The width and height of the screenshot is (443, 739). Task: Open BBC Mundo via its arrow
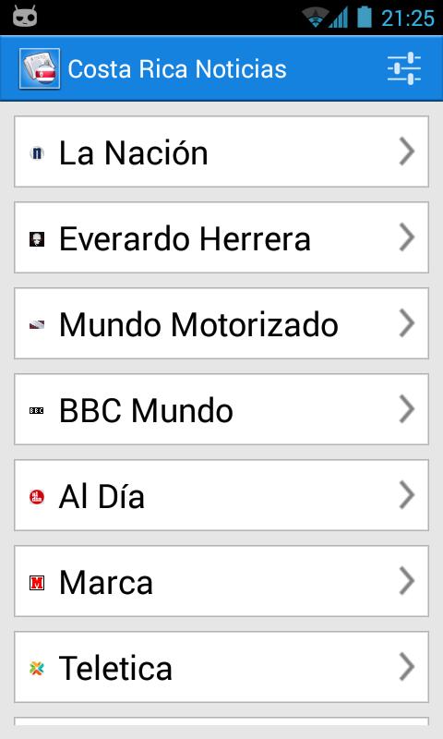pos(407,409)
